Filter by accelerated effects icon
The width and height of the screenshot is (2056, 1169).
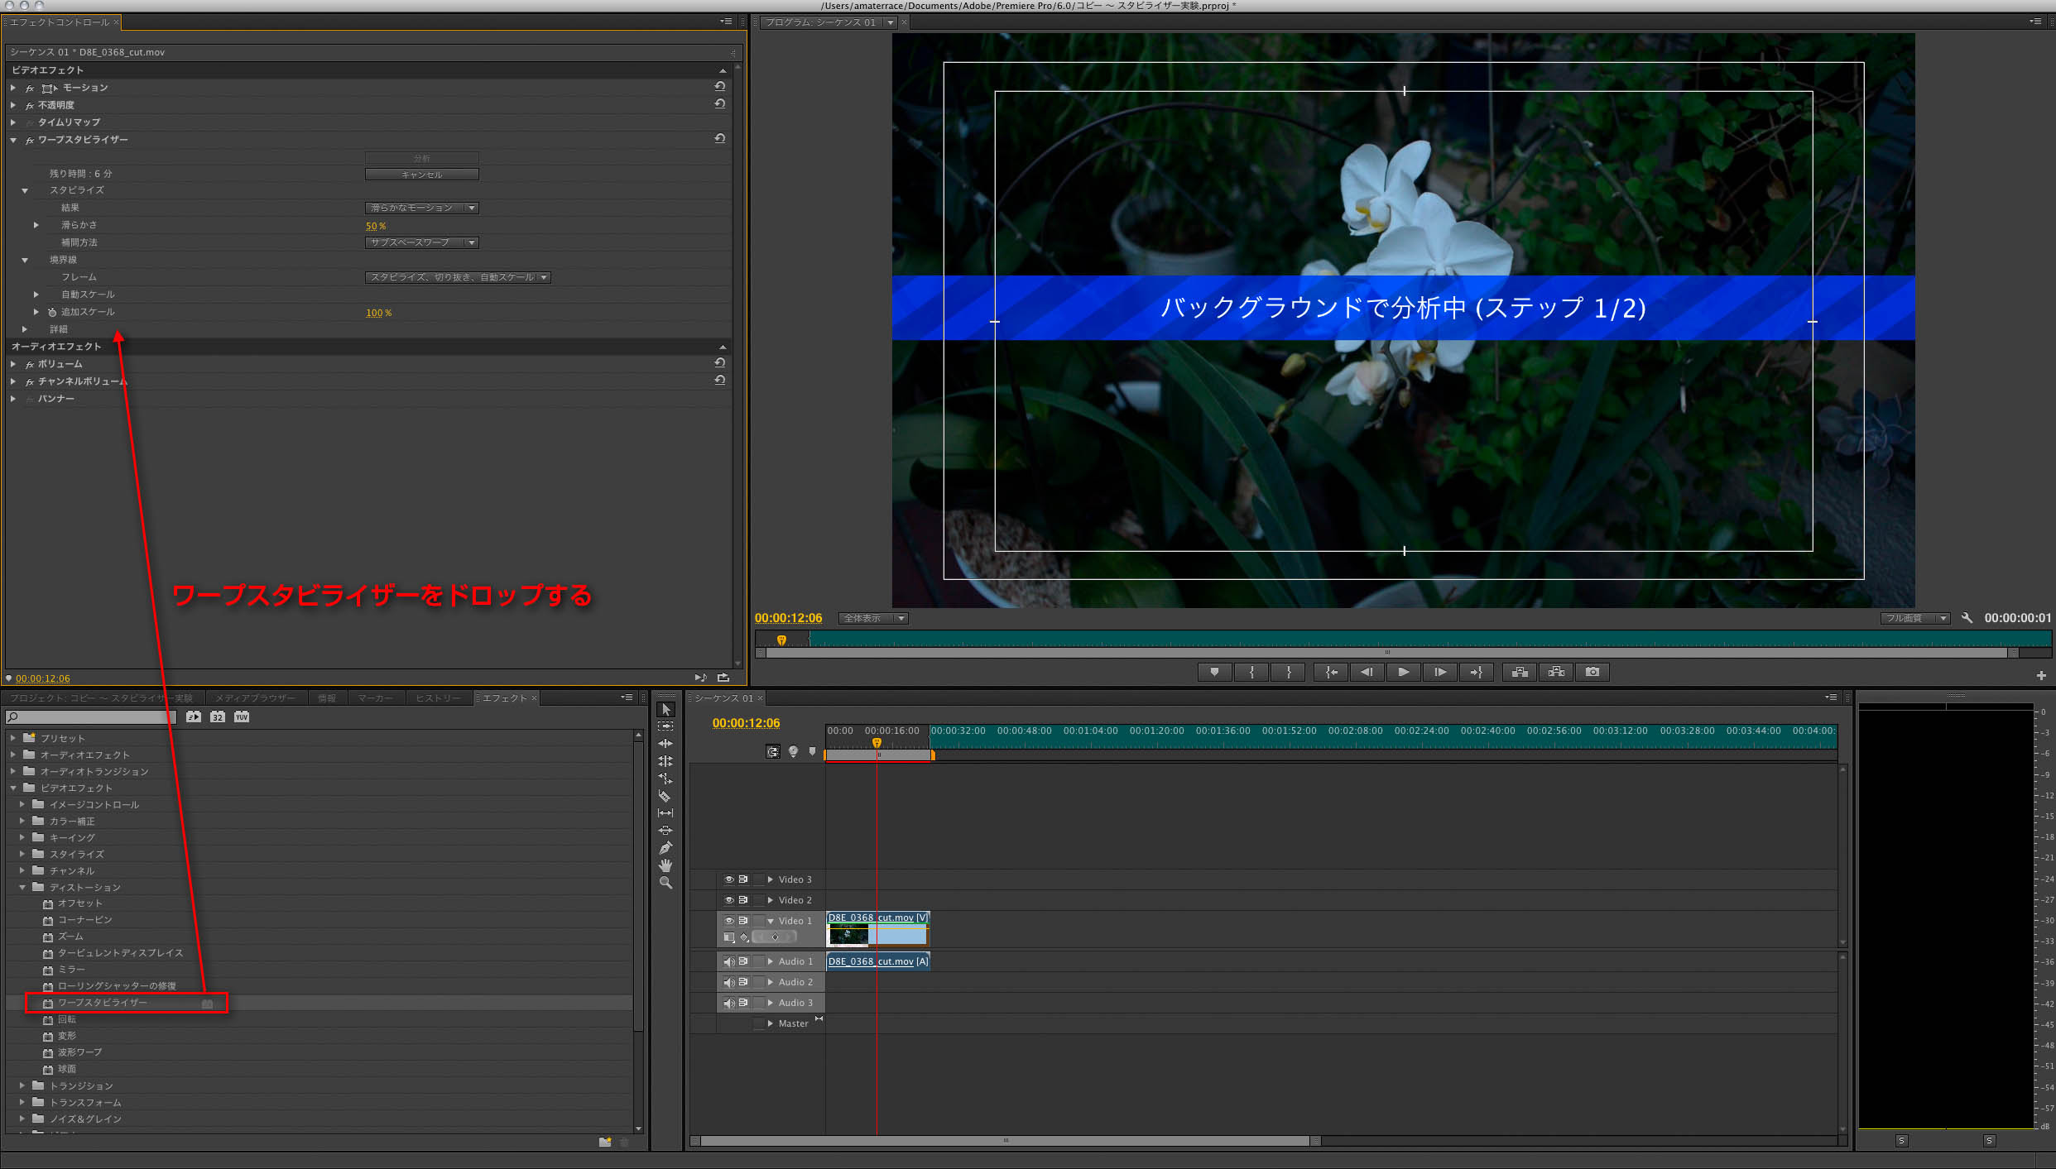point(194,716)
